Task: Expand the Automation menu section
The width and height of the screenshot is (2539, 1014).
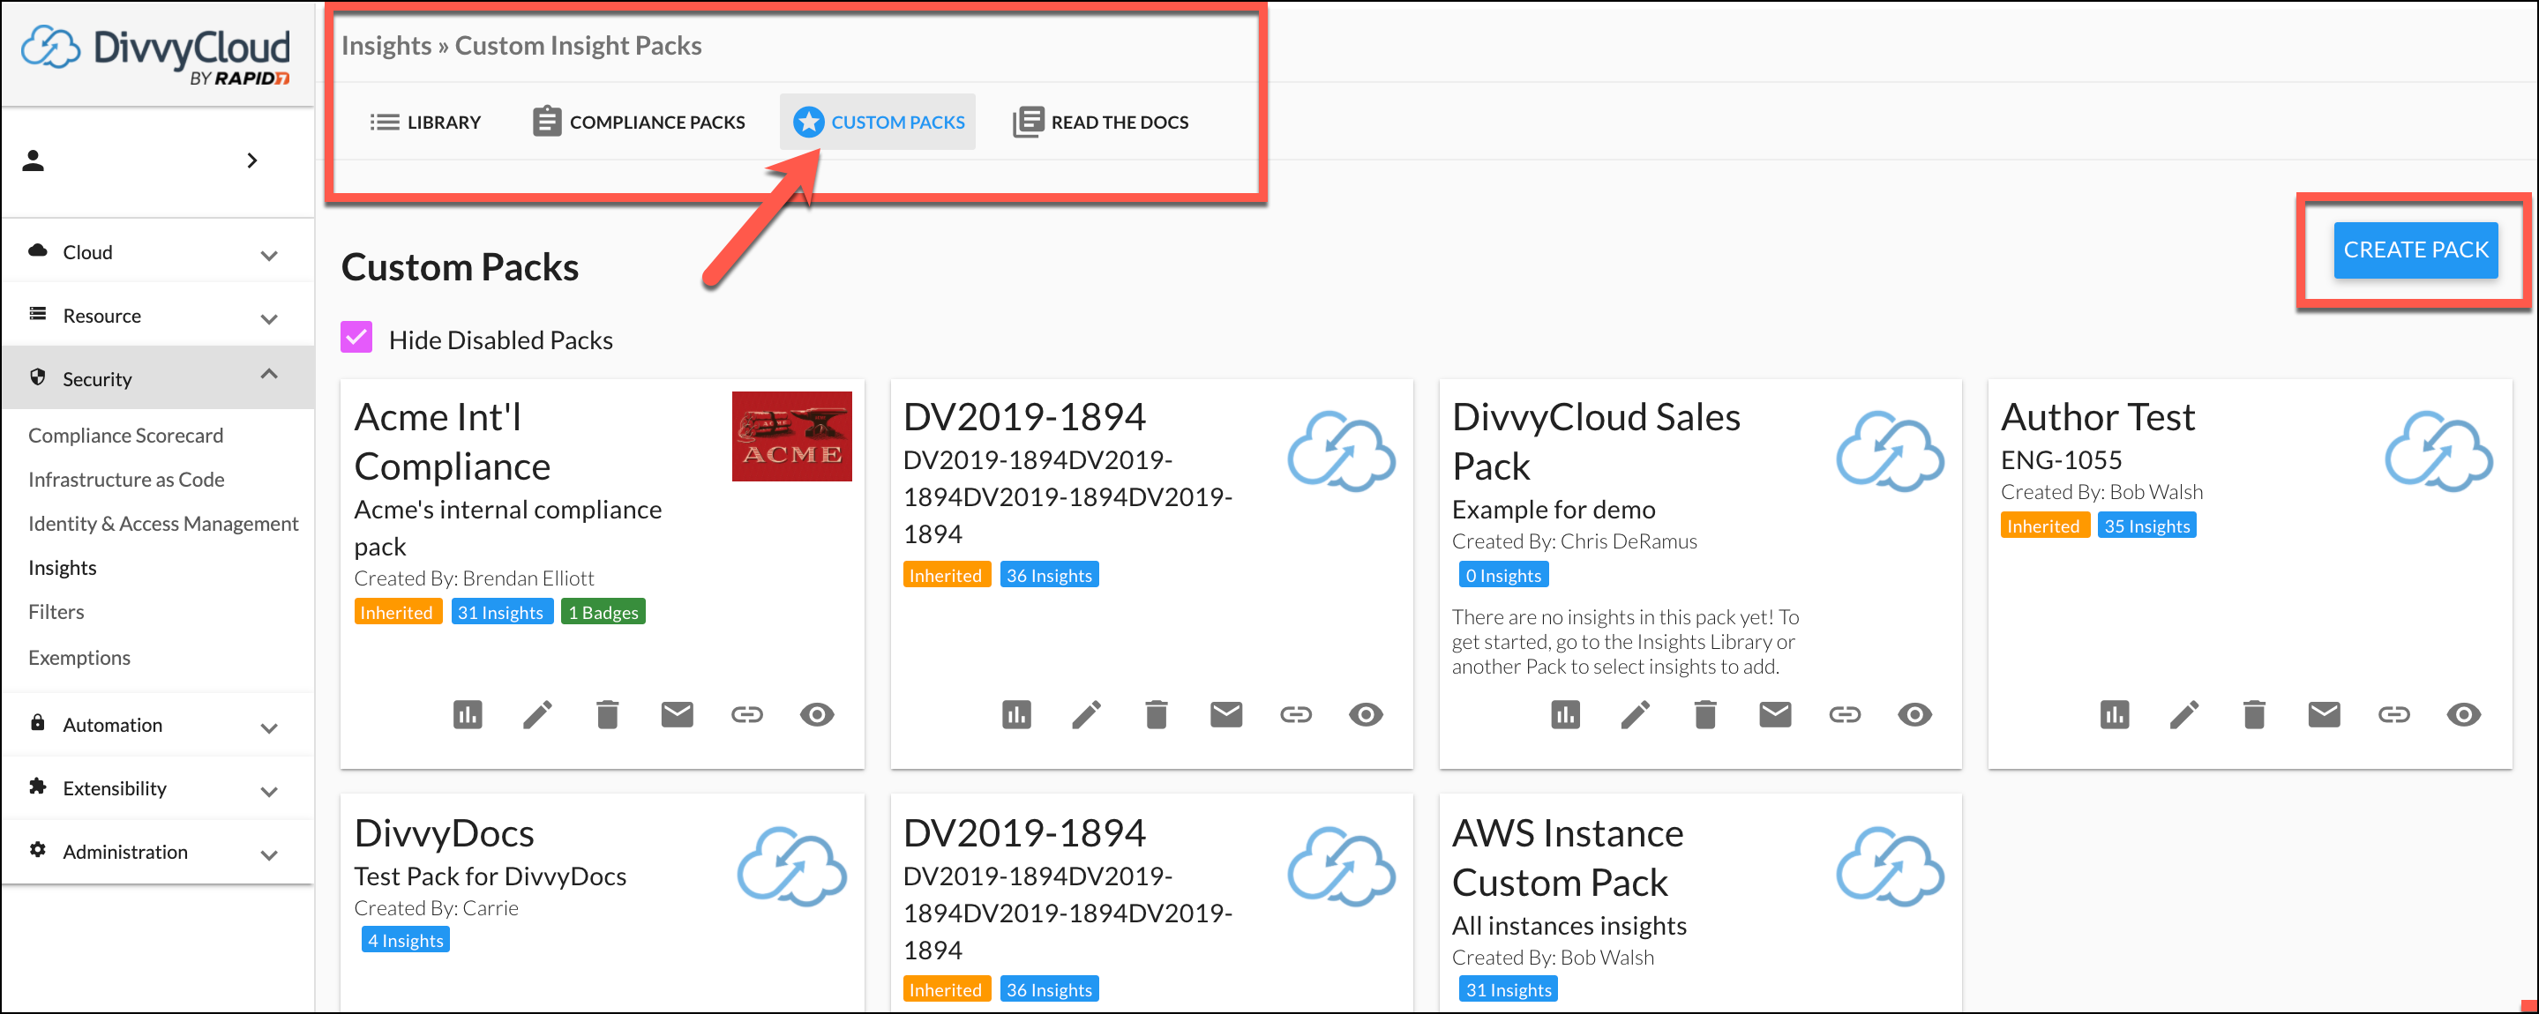Action: pos(158,724)
